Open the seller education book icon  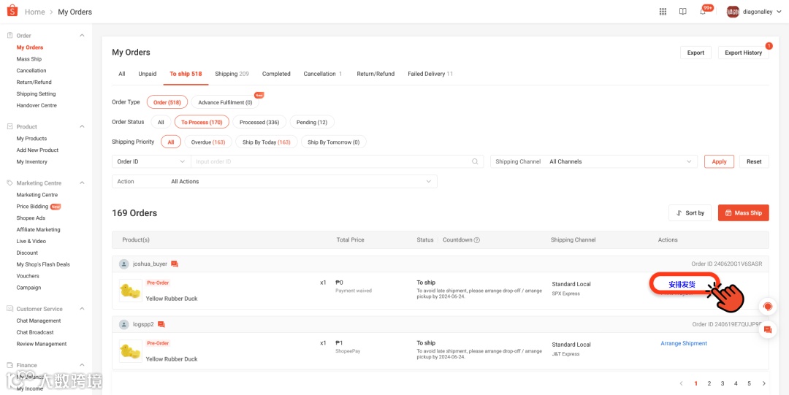[x=683, y=12]
